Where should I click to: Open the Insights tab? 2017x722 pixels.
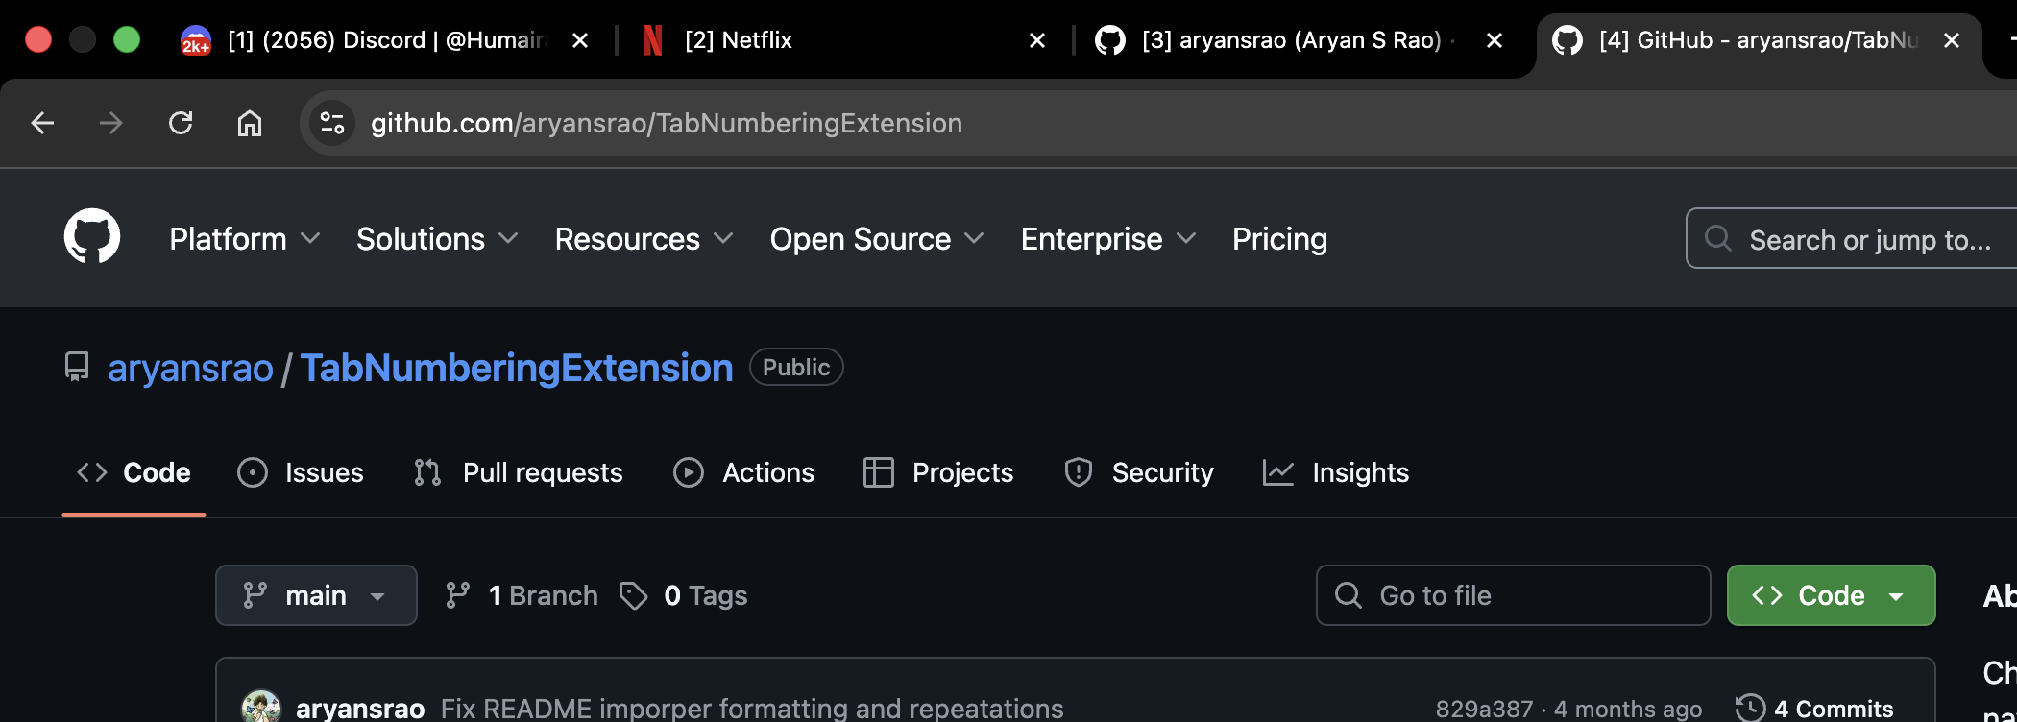pos(1336,472)
